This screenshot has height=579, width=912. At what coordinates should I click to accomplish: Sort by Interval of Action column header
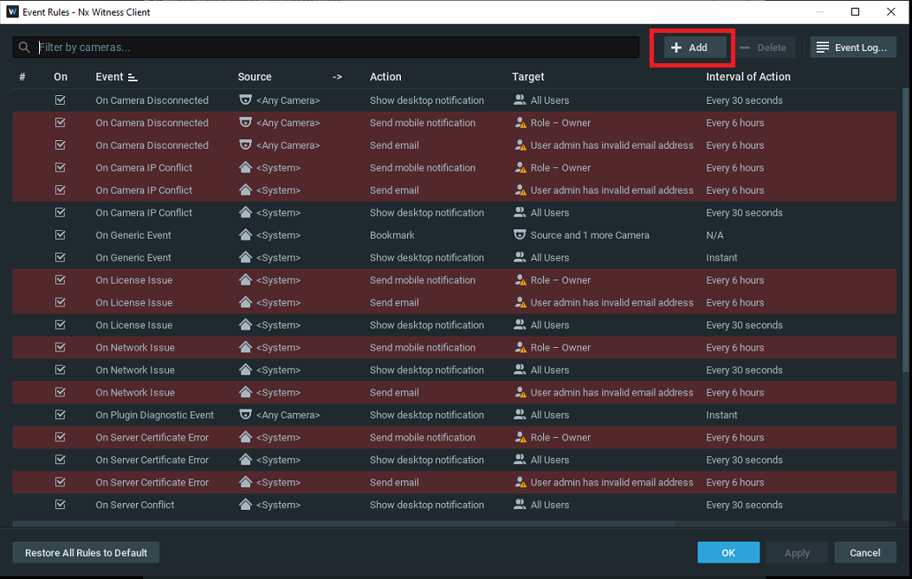click(747, 77)
